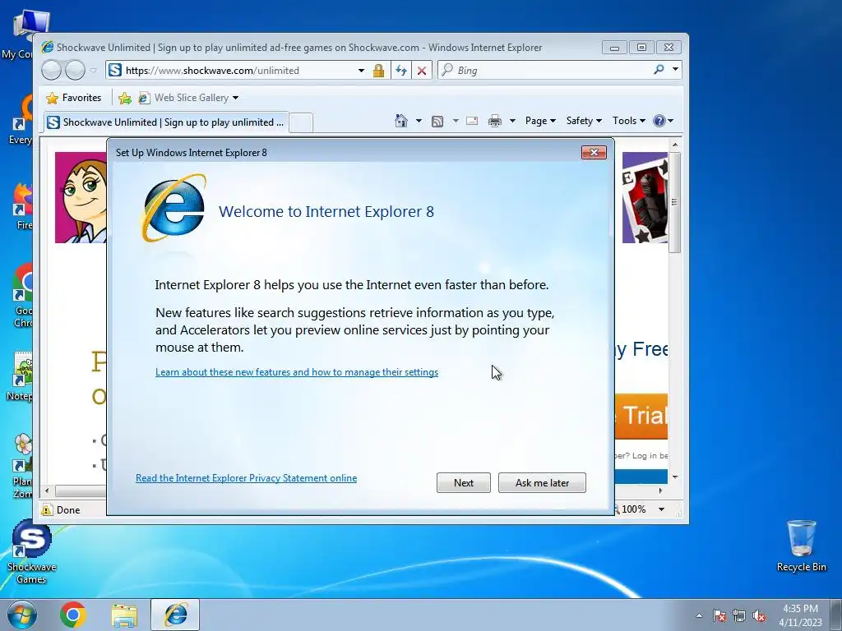Open Windows Explorer from taskbar

pyautogui.click(x=124, y=615)
